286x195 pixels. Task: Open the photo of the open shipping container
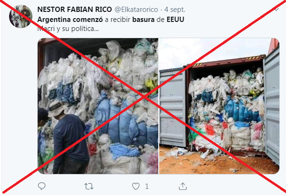[219, 106]
